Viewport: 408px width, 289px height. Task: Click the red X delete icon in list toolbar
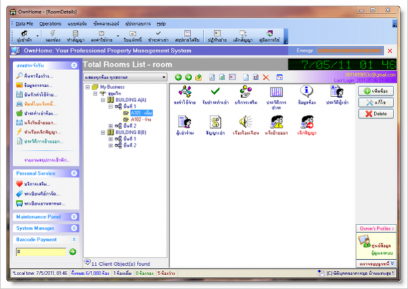click(x=266, y=77)
